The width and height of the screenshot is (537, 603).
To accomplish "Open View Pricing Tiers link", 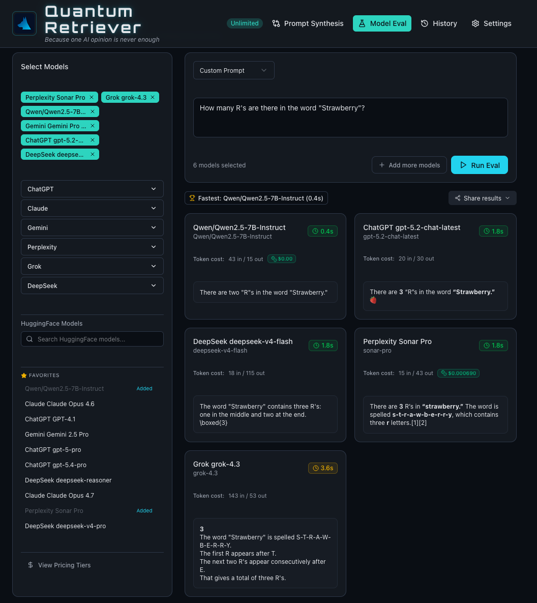I will click(59, 565).
